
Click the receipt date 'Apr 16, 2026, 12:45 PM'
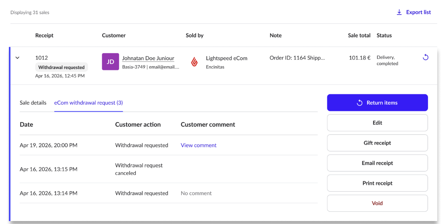pyautogui.click(x=60, y=76)
